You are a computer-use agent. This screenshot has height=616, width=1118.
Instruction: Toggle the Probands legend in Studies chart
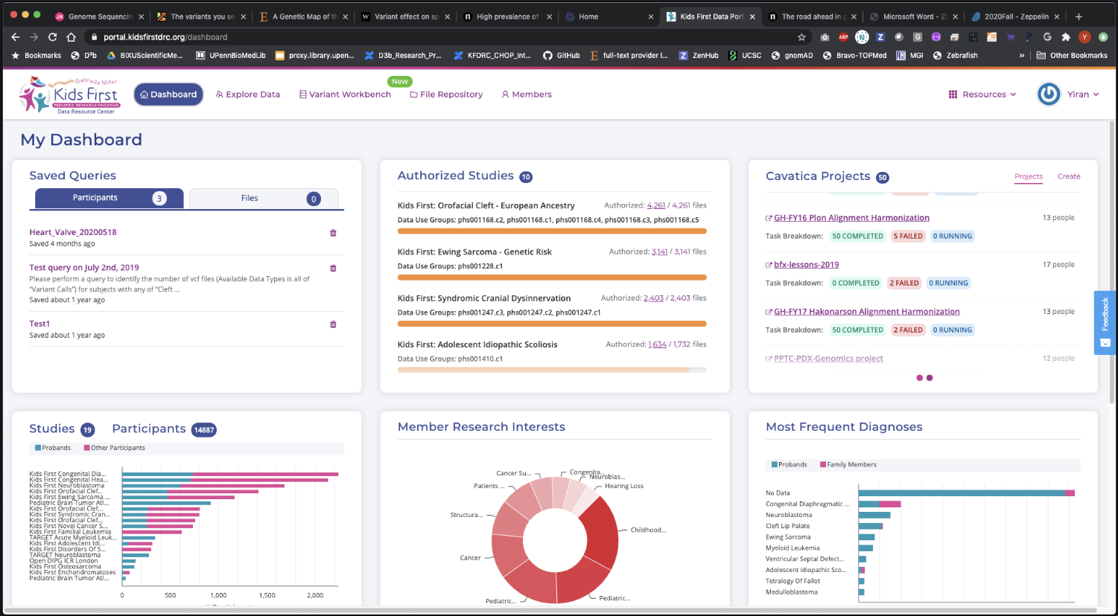coord(53,448)
